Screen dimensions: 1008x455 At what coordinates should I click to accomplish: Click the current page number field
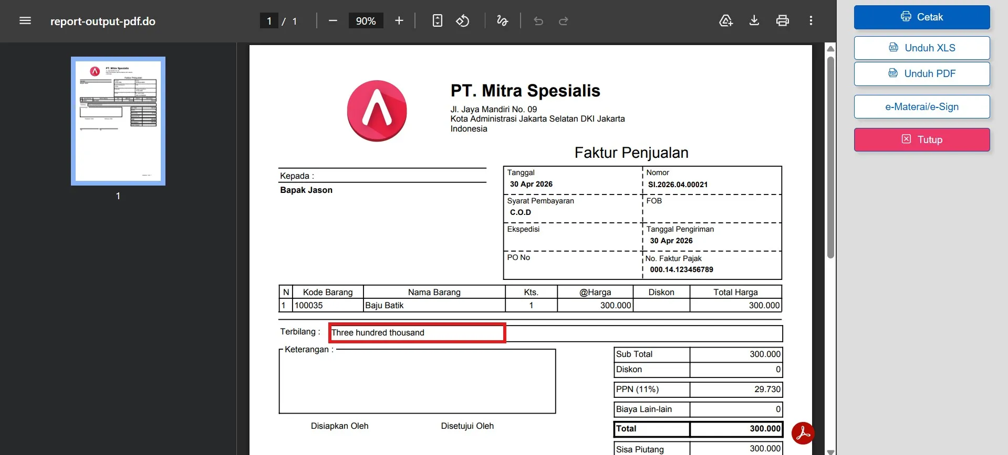(x=269, y=21)
